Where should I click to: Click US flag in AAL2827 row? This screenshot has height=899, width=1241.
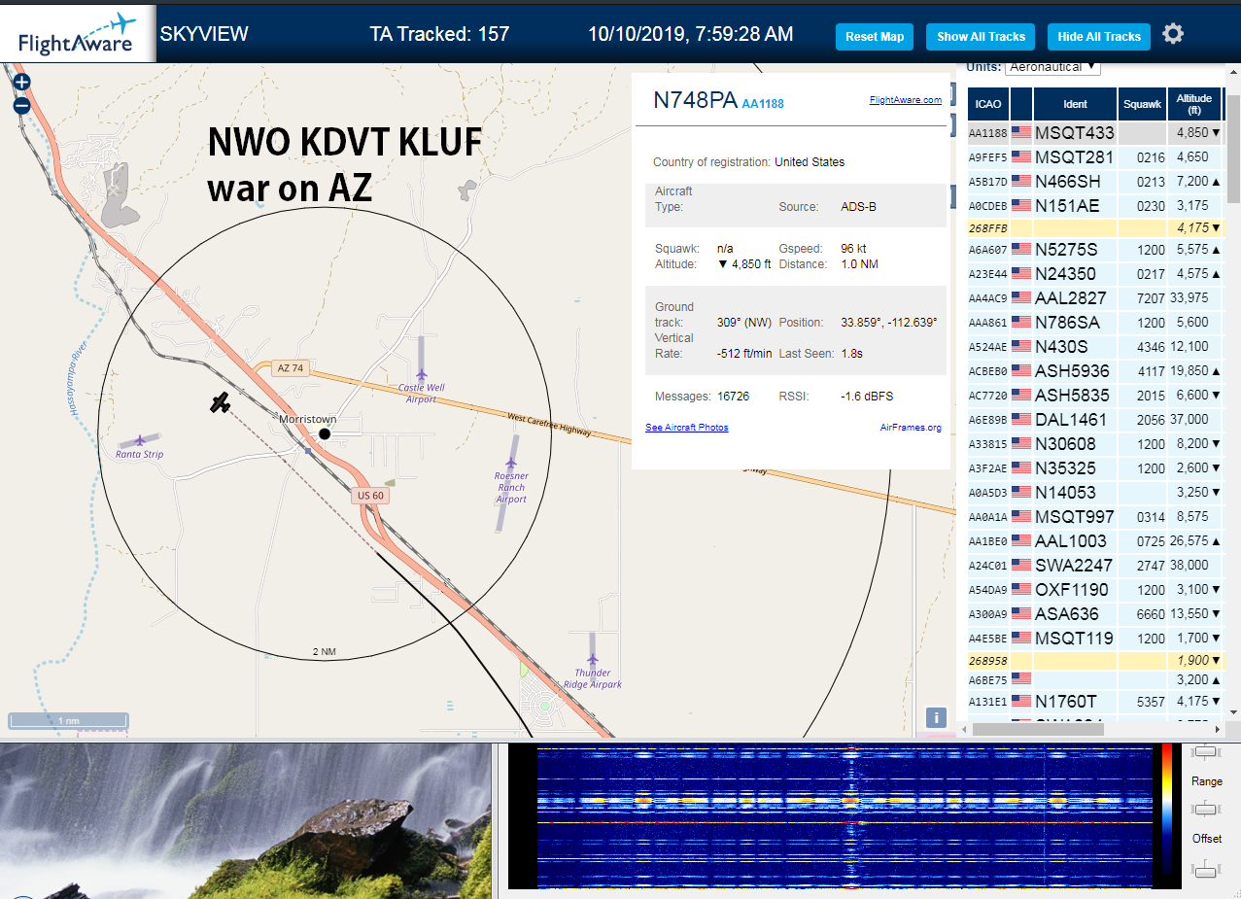[x=1020, y=297]
